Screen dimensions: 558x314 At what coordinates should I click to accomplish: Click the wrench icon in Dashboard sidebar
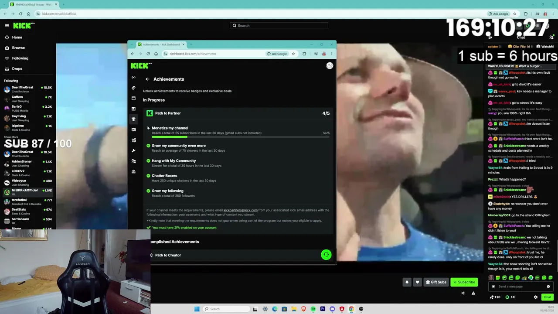point(134,150)
